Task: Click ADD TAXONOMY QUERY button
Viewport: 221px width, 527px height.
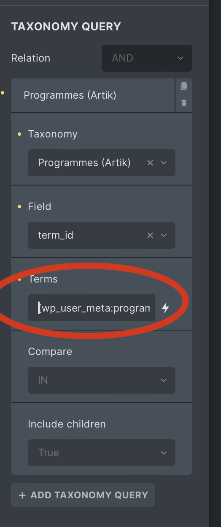Action: click(x=83, y=495)
